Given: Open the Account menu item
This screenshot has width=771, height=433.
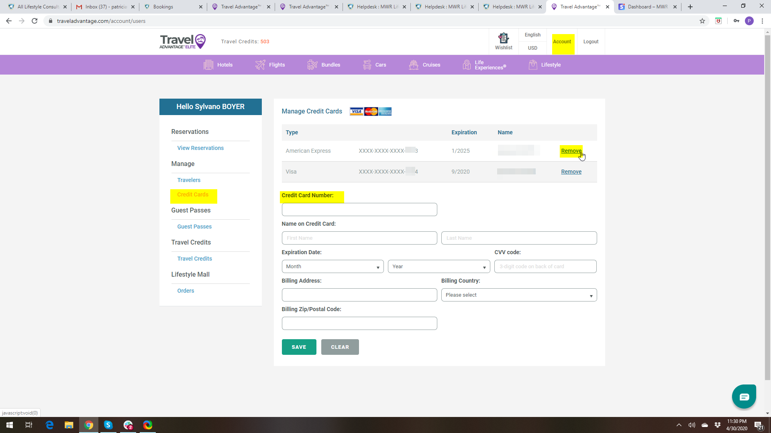Looking at the screenshot, I should [562, 42].
